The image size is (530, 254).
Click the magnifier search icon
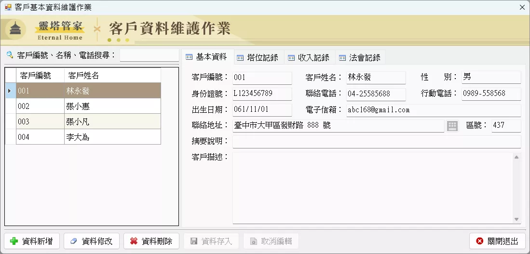[x=10, y=55]
